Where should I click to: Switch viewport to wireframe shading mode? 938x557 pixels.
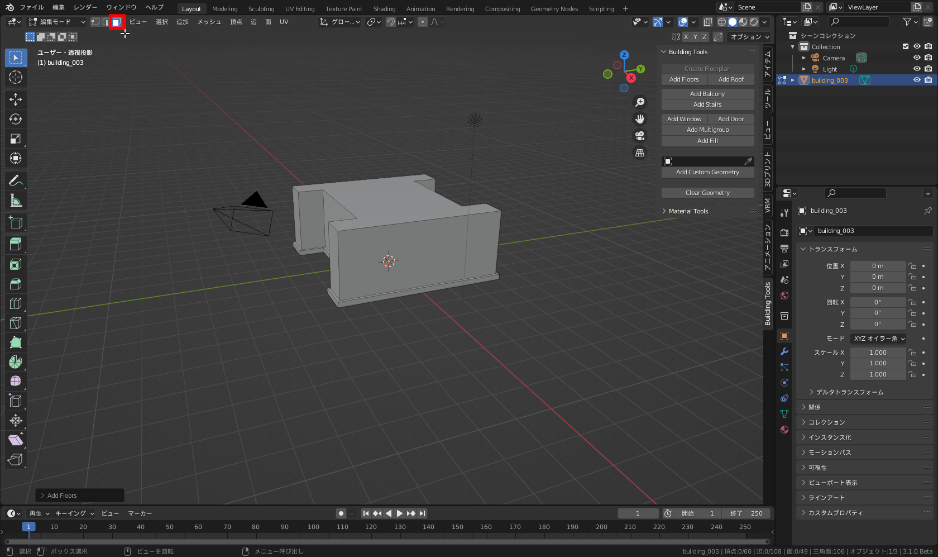pos(721,22)
